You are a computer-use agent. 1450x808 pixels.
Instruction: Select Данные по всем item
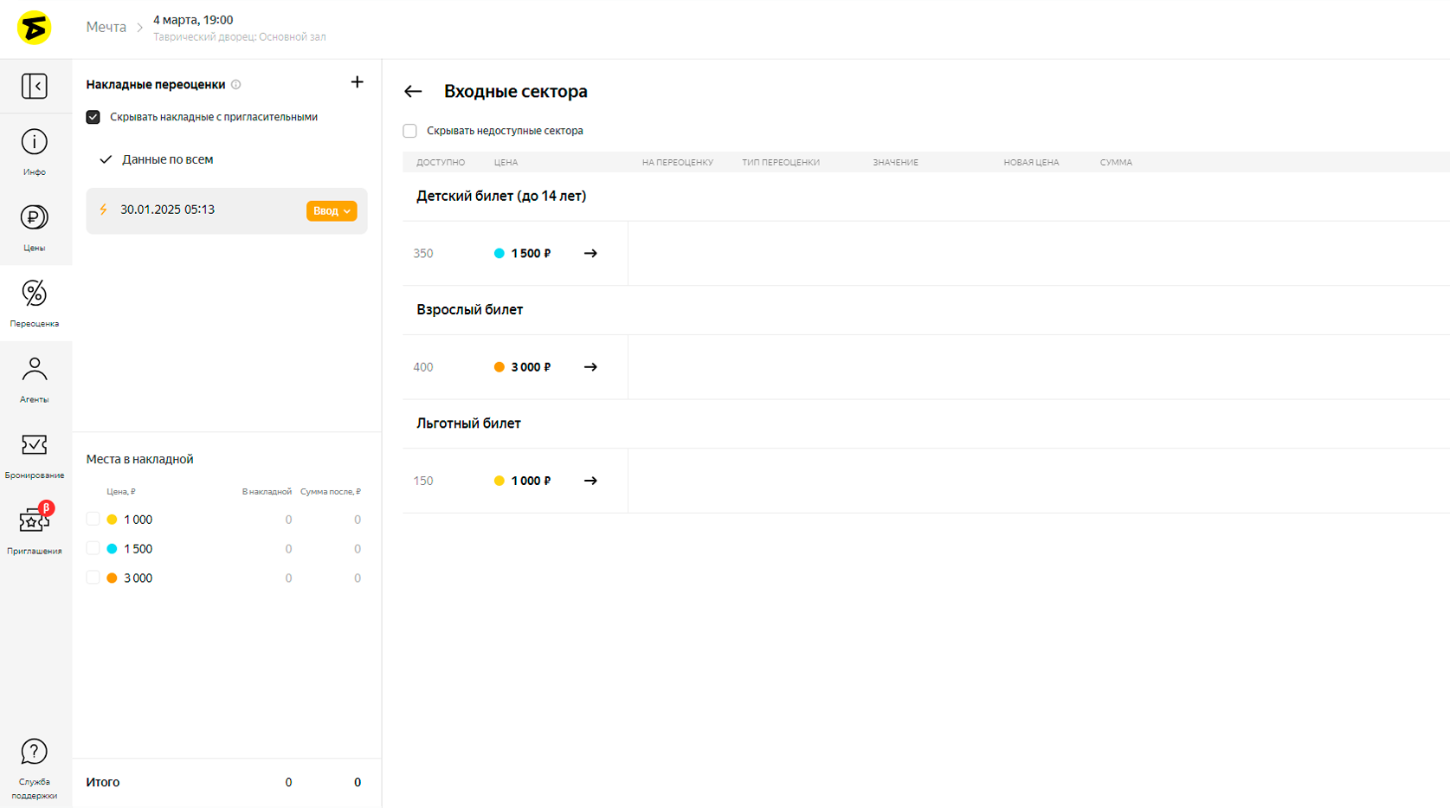[167, 159]
